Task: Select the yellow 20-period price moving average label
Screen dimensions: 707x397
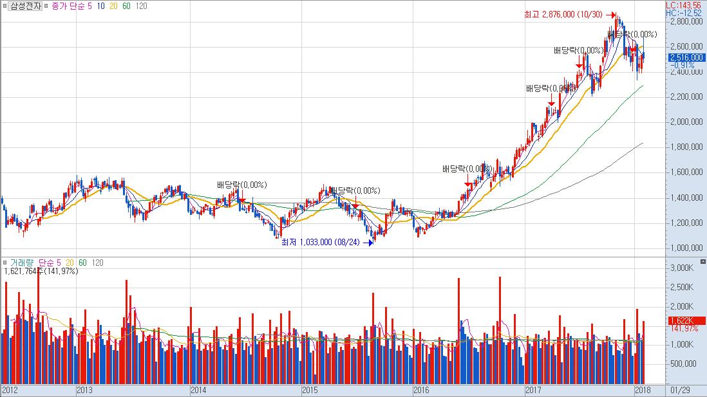Action: coord(113,6)
